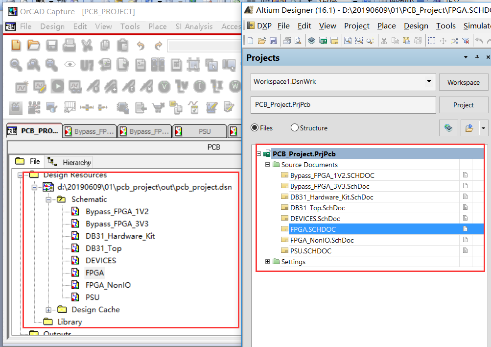Open dropdown arrow beside project export button
Image resolution: width=491 pixels, height=347 pixels.
(483, 128)
